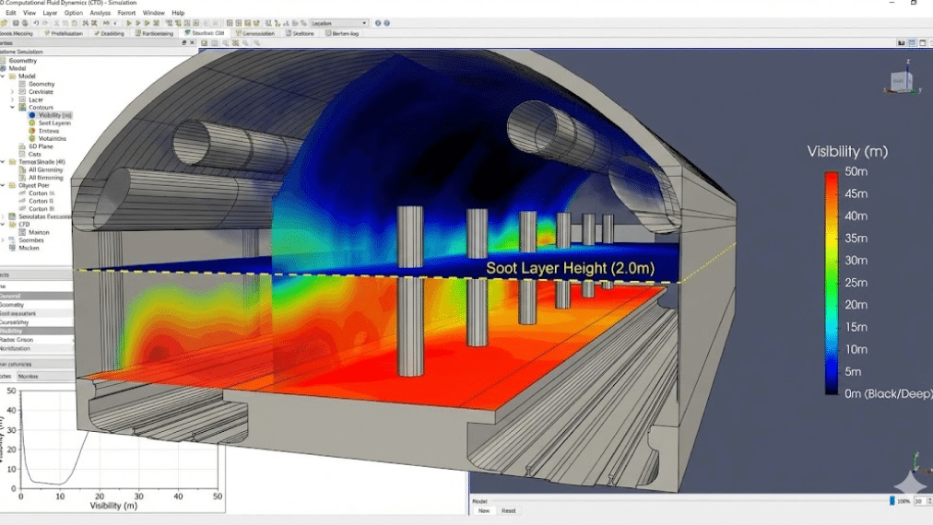Click the Mscken item icon in tree
The width and height of the screenshot is (933, 525).
12,248
